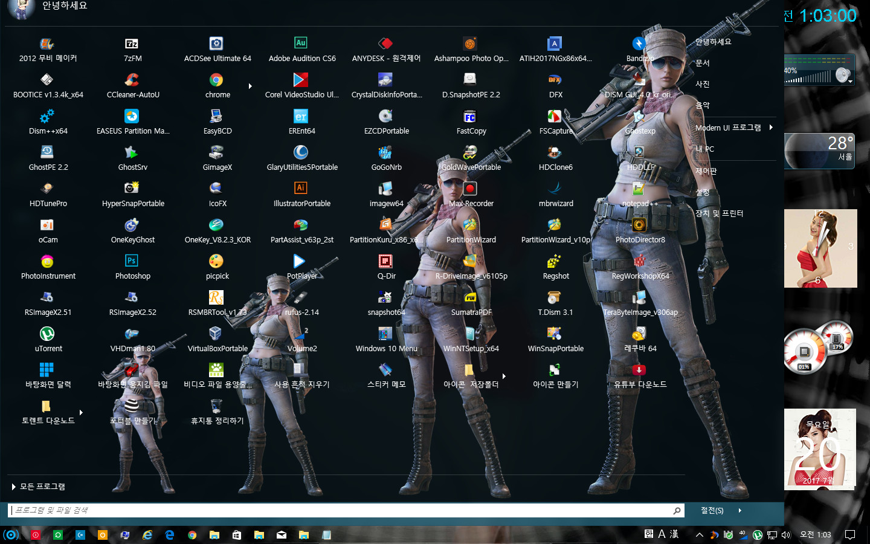Viewport: 870px width, 544px height.
Task: Open 스티커 메모 sticky notes
Action: tap(386, 376)
